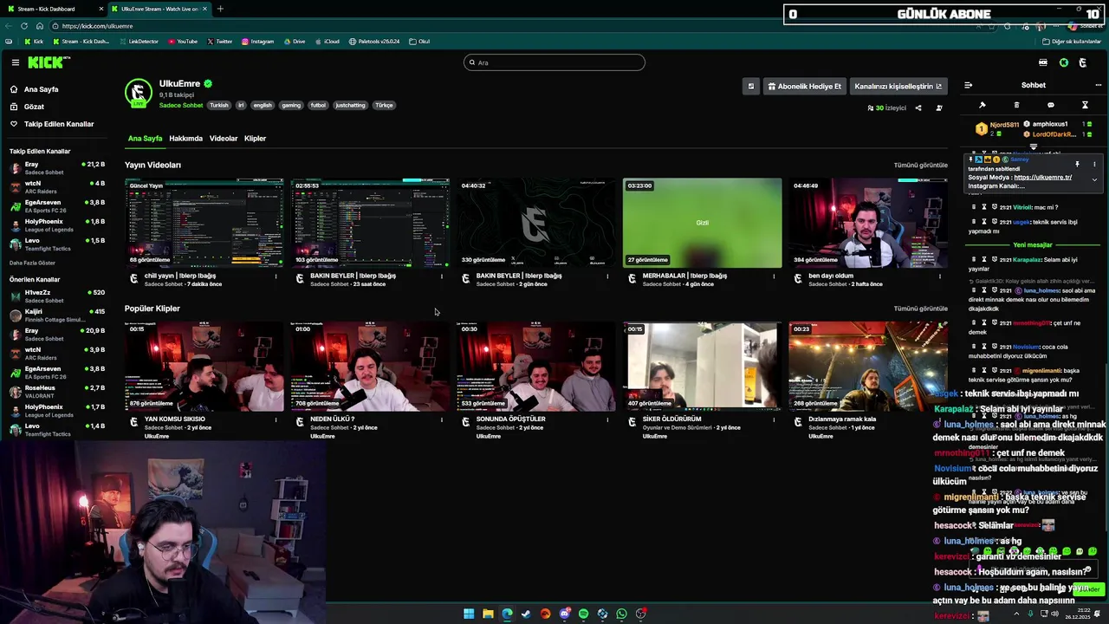Screen dimensions: 1109x624
Task: Expand the pinned message chevron
Action: pyautogui.click(x=1094, y=179)
